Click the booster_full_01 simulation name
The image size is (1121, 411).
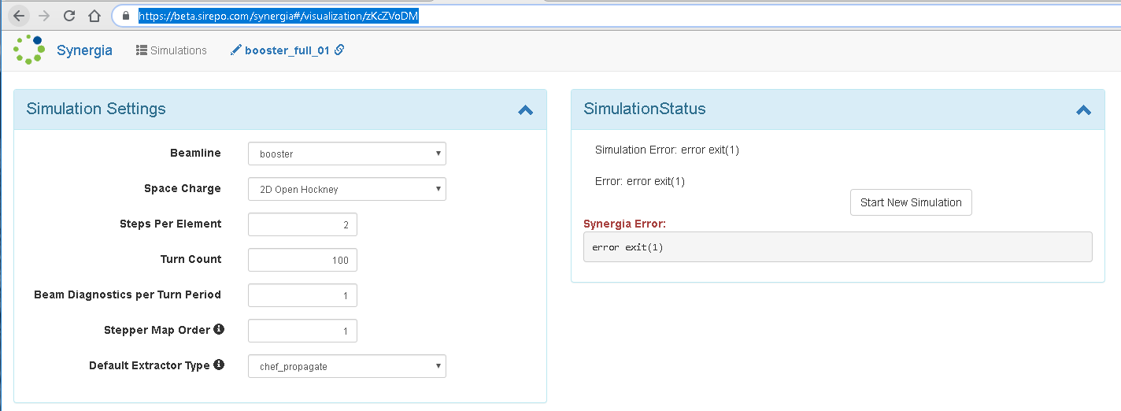point(287,50)
